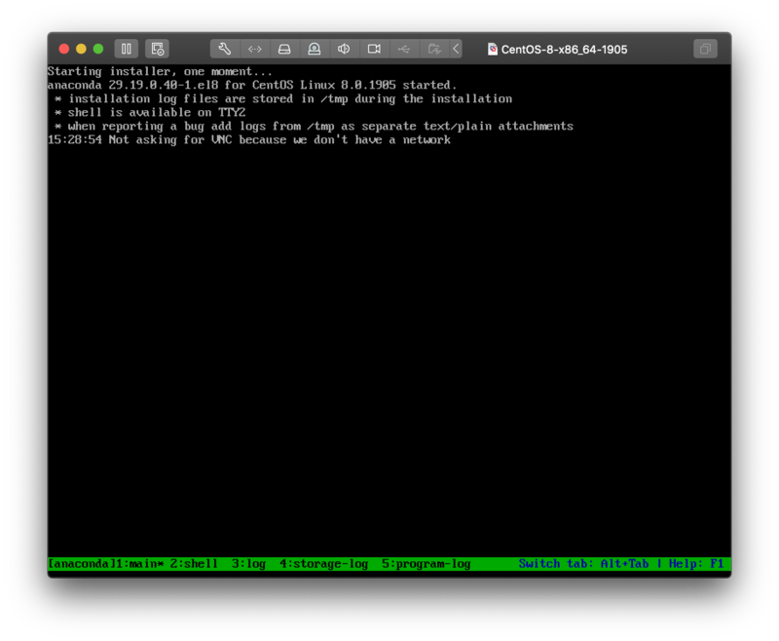The height and width of the screenshot is (641, 779).
Task: Click the installation log files line
Action: click(282, 99)
